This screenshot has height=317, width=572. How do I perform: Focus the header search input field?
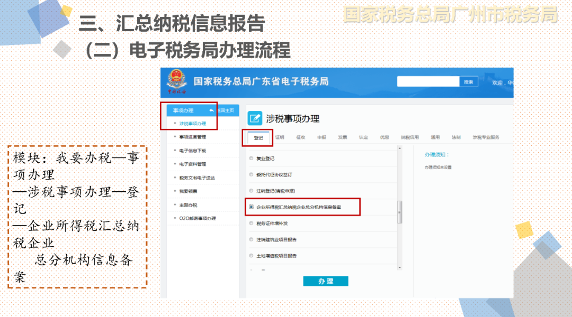click(428, 81)
